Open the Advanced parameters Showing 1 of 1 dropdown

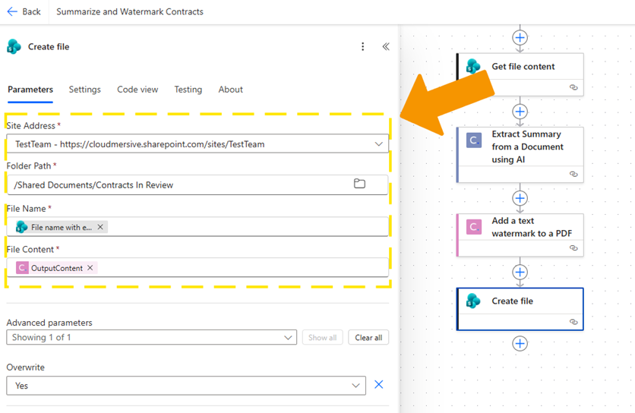click(x=151, y=337)
